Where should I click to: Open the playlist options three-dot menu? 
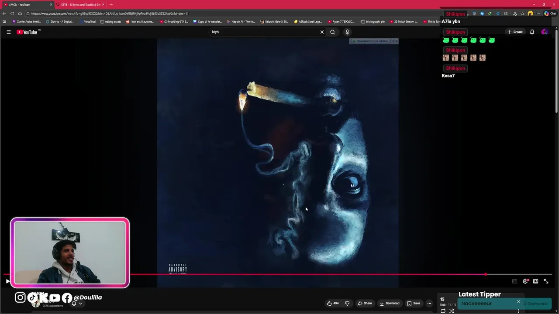click(518, 311)
